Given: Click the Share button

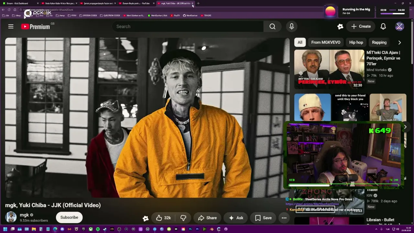Looking at the screenshot, I should click(207, 218).
